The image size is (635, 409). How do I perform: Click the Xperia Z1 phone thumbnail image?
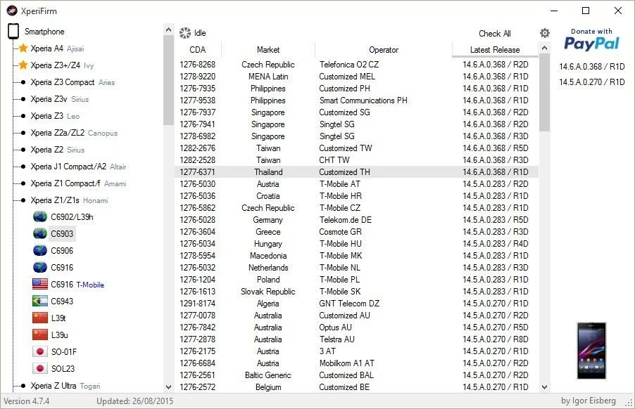591,351
